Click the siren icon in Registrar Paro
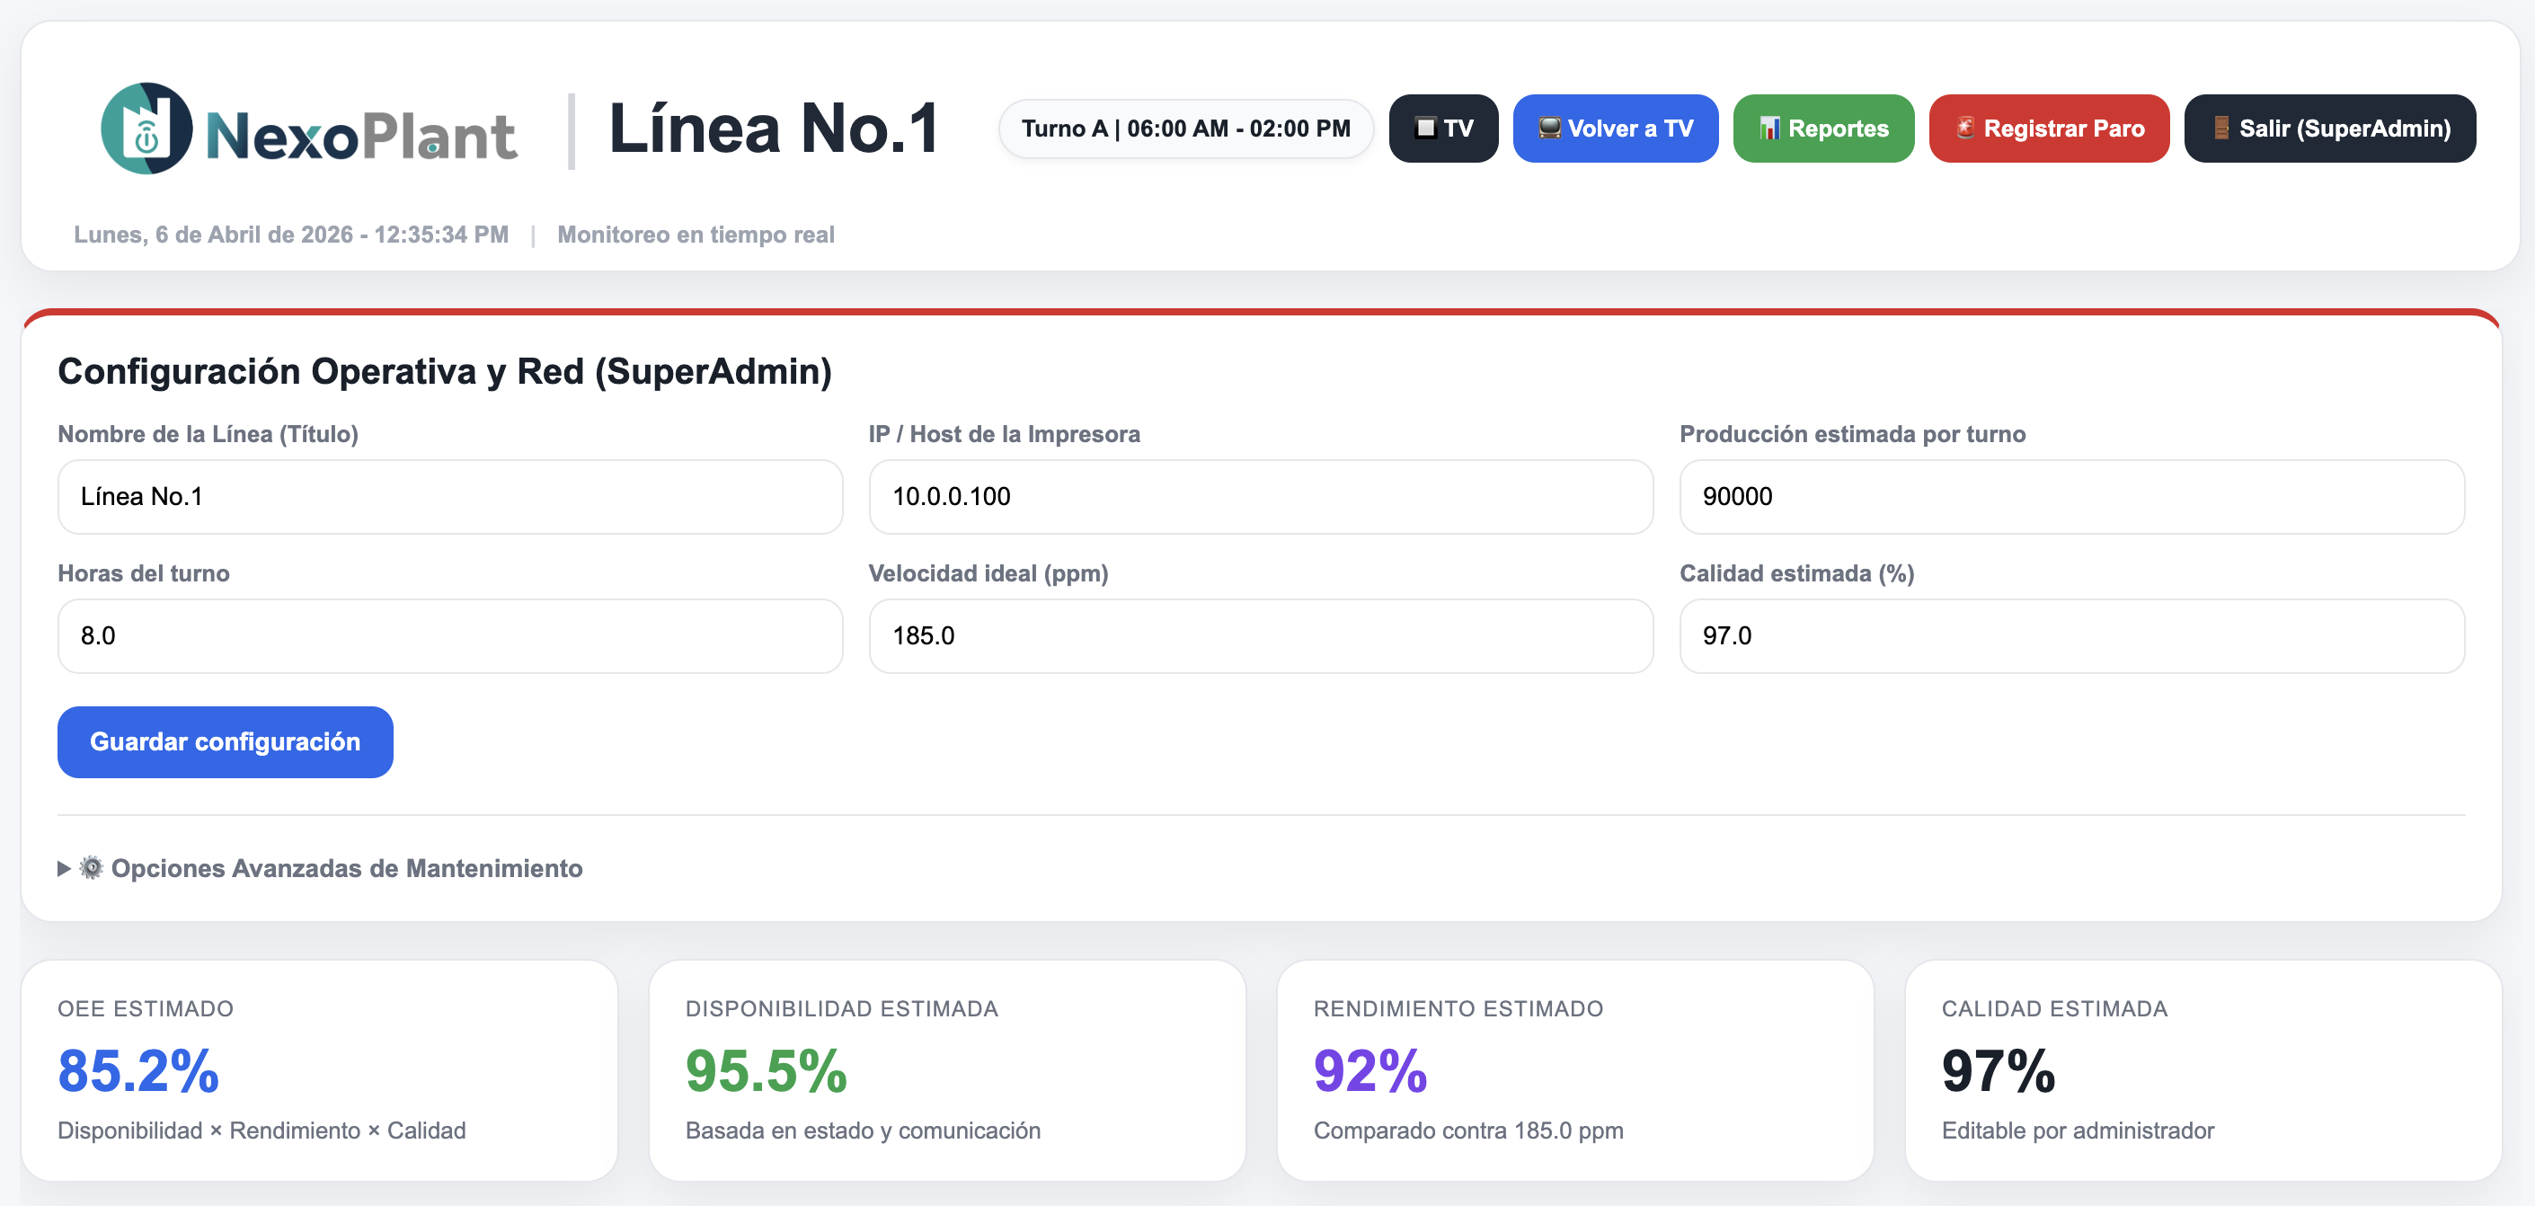The image size is (2535, 1206). 1964,127
